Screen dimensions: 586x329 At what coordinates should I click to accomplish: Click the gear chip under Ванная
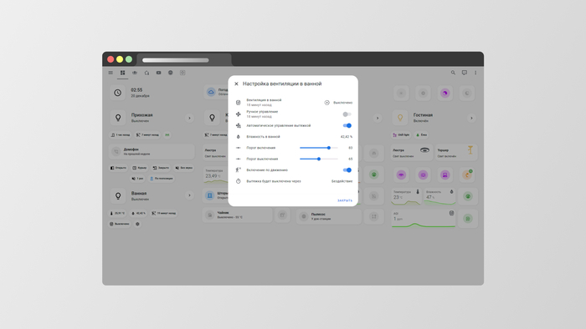pyautogui.click(x=137, y=224)
